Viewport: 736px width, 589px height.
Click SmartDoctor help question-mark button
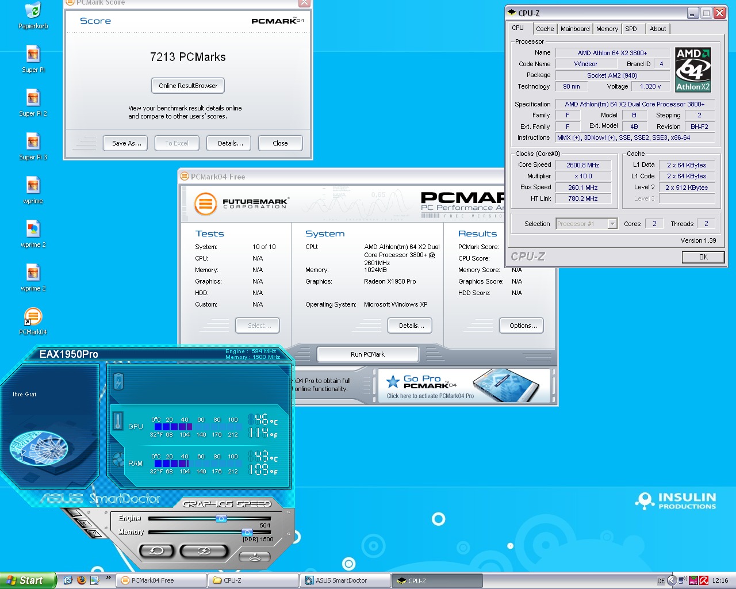click(94, 533)
